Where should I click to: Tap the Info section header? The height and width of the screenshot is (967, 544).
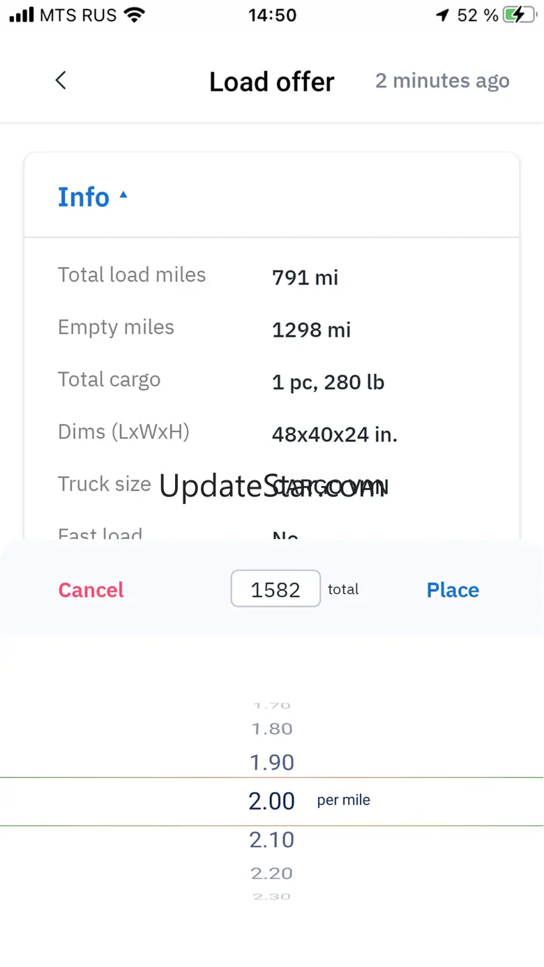(84, 197)
